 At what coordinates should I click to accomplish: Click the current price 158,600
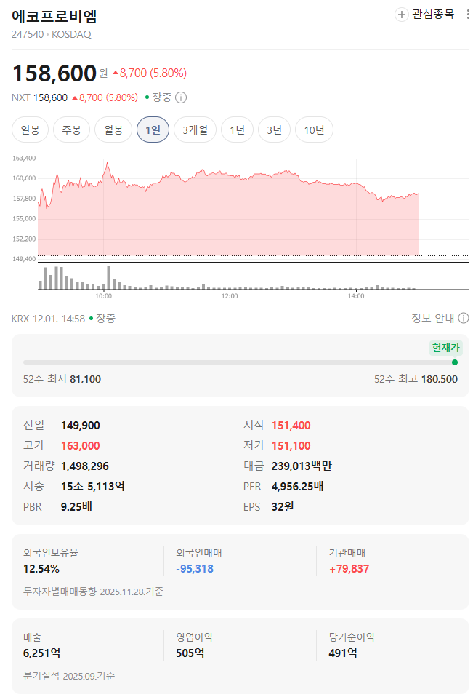[x=54, y=73]
